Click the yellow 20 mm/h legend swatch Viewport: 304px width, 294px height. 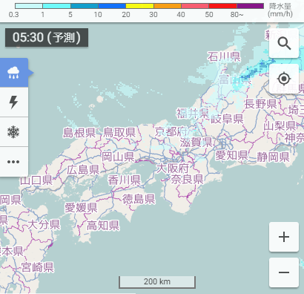click(x=139, y=6)
